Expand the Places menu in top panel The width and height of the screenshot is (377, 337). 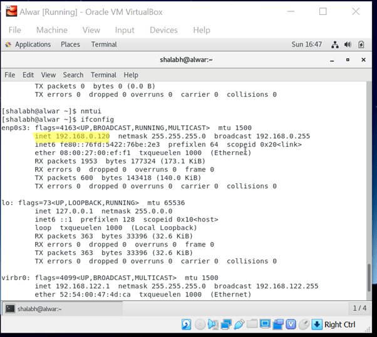70,44
